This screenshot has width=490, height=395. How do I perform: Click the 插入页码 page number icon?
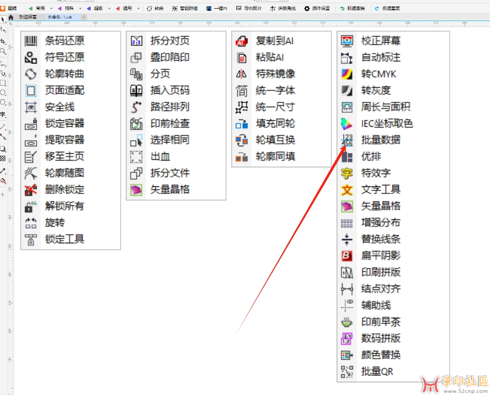[136, 90]
